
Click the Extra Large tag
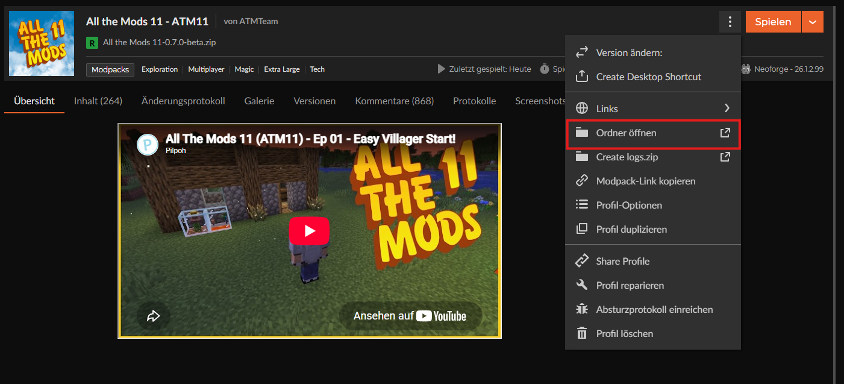pyautogui.click(x=282, y=69)
